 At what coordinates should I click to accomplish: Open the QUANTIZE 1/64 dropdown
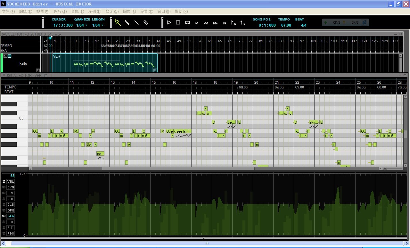pyautogui.click(x=82, y=25)
